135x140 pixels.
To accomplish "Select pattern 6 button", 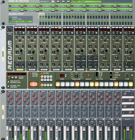I will click(45, 79).
